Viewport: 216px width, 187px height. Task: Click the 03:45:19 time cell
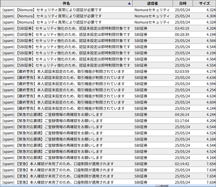[182, 28]
